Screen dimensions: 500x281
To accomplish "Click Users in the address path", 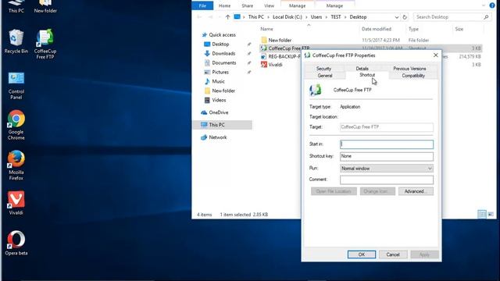I will [316, 17].
